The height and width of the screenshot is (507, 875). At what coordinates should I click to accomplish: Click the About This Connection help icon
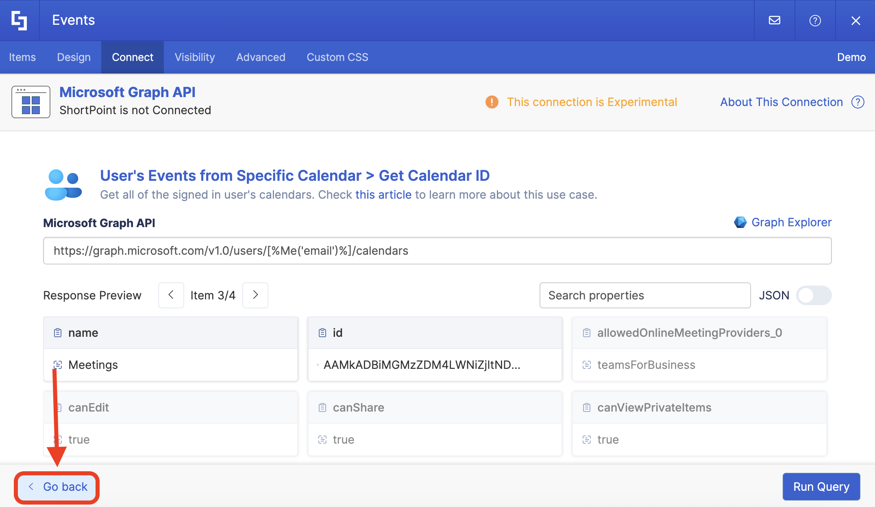tap(858, 102)
